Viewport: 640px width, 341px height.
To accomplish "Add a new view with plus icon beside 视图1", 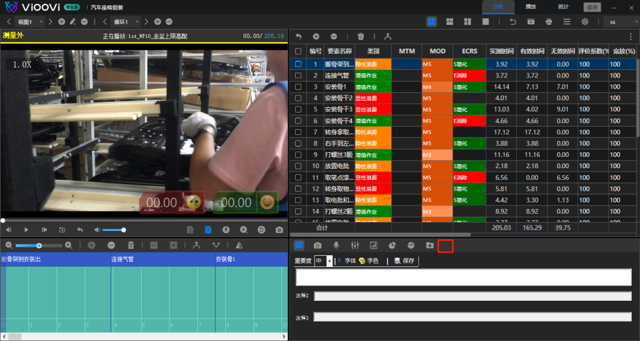I will [x=61, y=22].
